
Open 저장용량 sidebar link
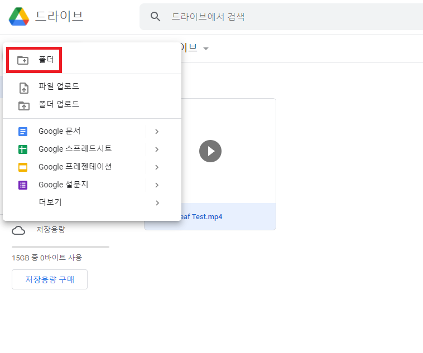51,230
